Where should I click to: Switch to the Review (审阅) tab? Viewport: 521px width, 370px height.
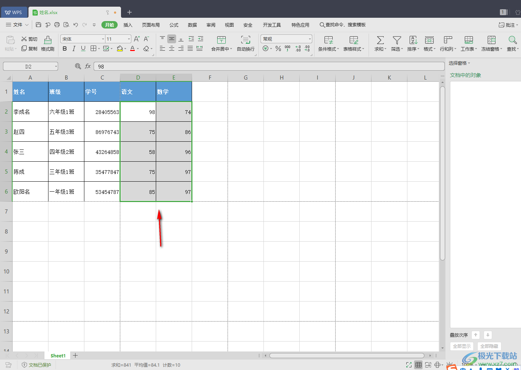211,25
